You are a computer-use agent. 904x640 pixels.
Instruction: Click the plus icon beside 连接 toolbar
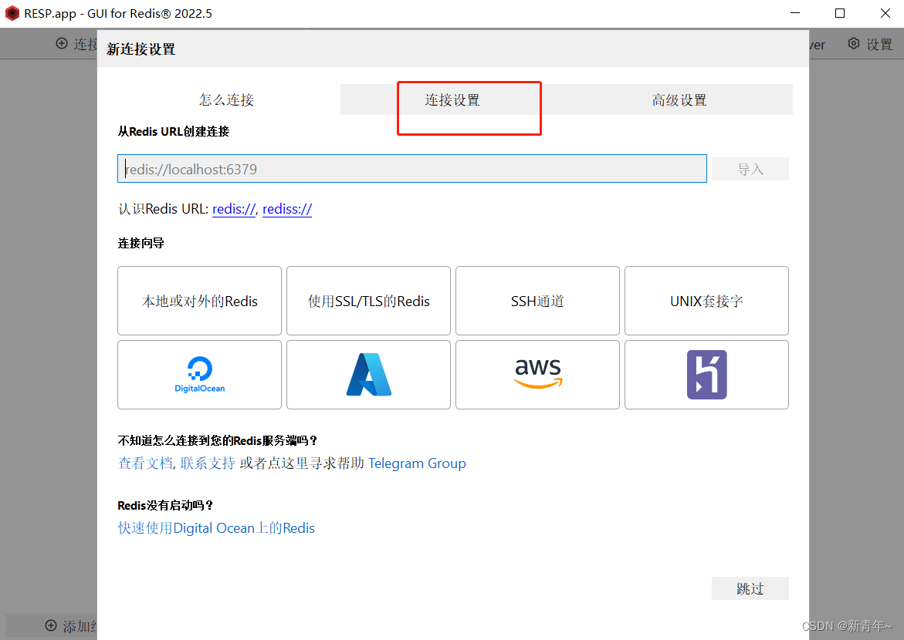point(60,44)
